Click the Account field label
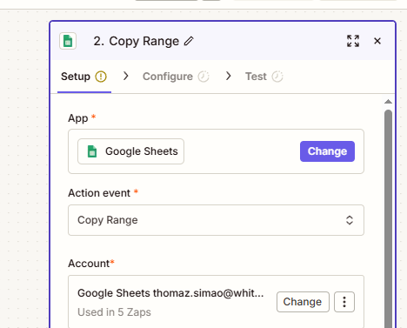The height and width of the screenshot is (328, 407). [89, 264]
